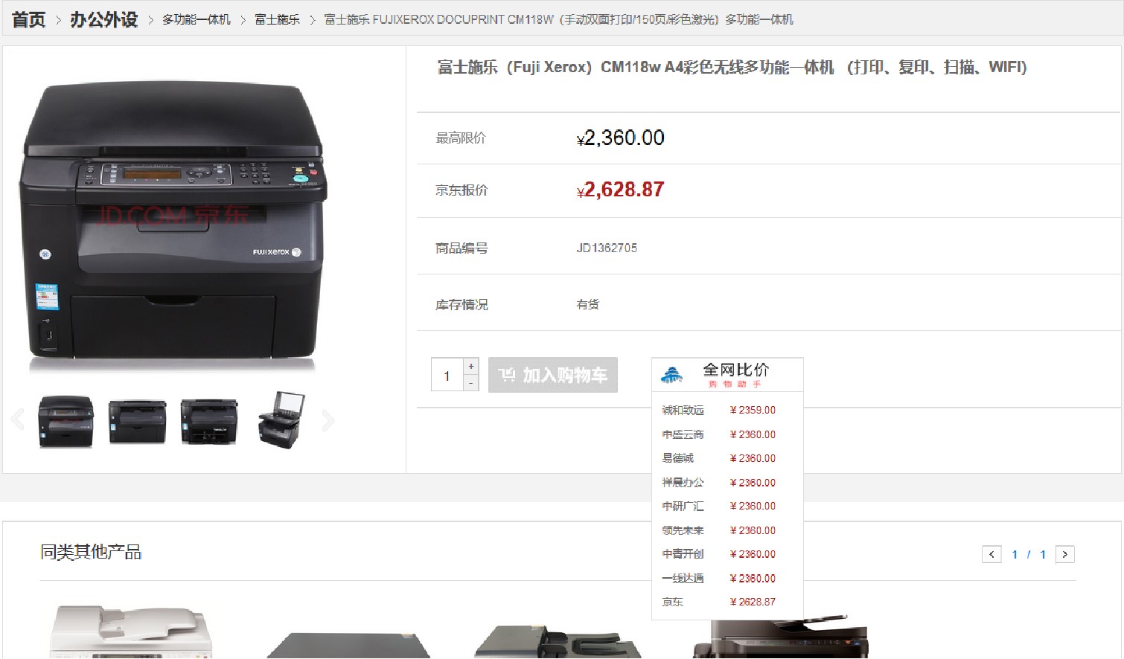Go to previous page of similar products
Viewport: 1124px width, 659px height.
point(992,554)
